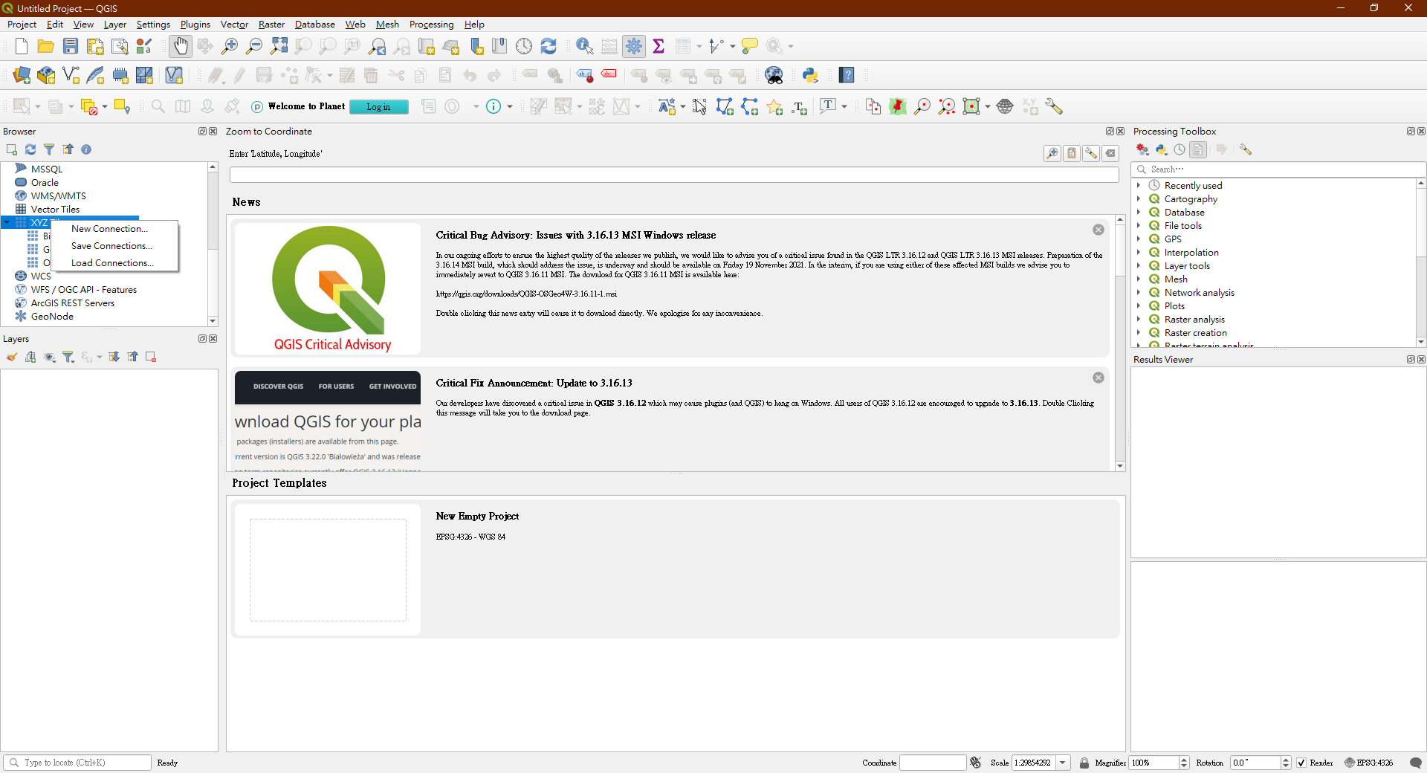Screen dimensions: 1427x773
Task: Open the Plugins menu
Action: 195,25
